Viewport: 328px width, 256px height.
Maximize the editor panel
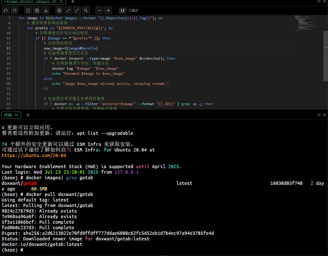click(319, 2)
